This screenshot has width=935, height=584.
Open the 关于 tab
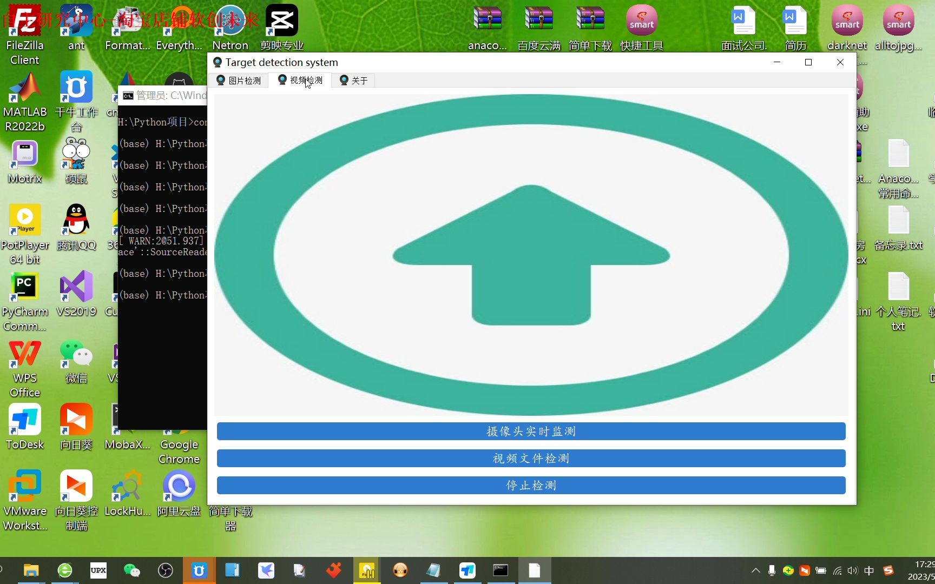click(x=353, y=81)
